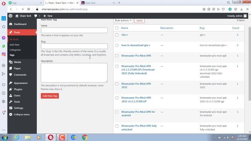Open bookmarks heart in Opera toolbar

(223, 9)
